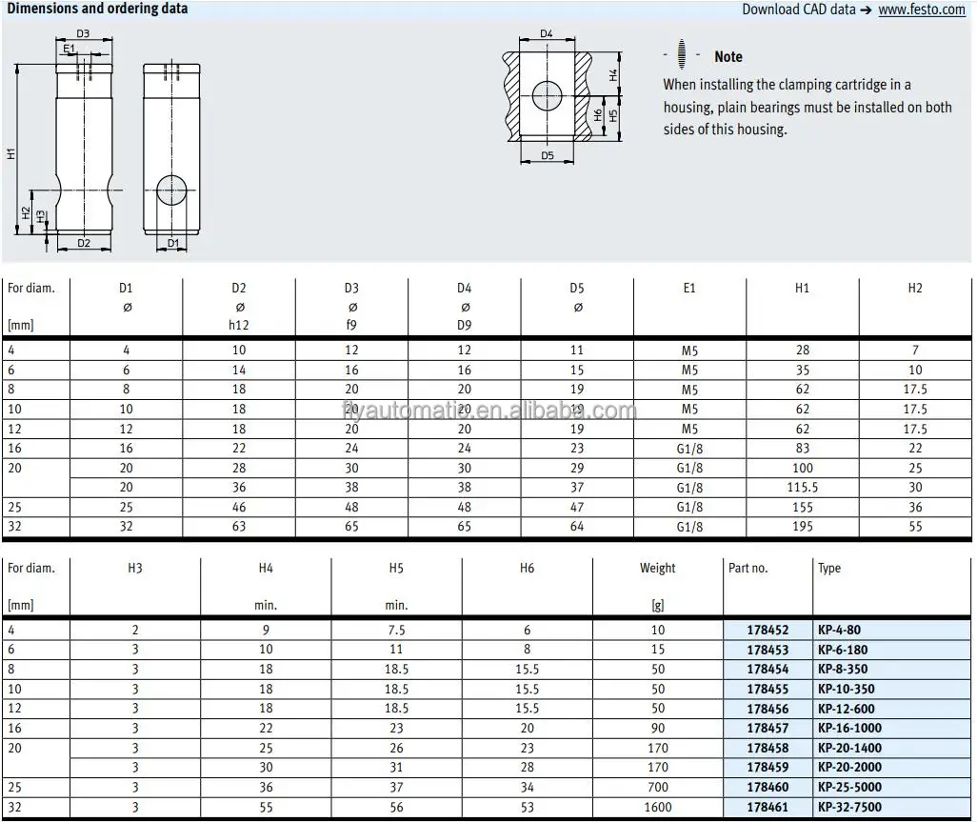Click the D4 column header
This screenshot has height=822, width=977.
tap(464, 289)
